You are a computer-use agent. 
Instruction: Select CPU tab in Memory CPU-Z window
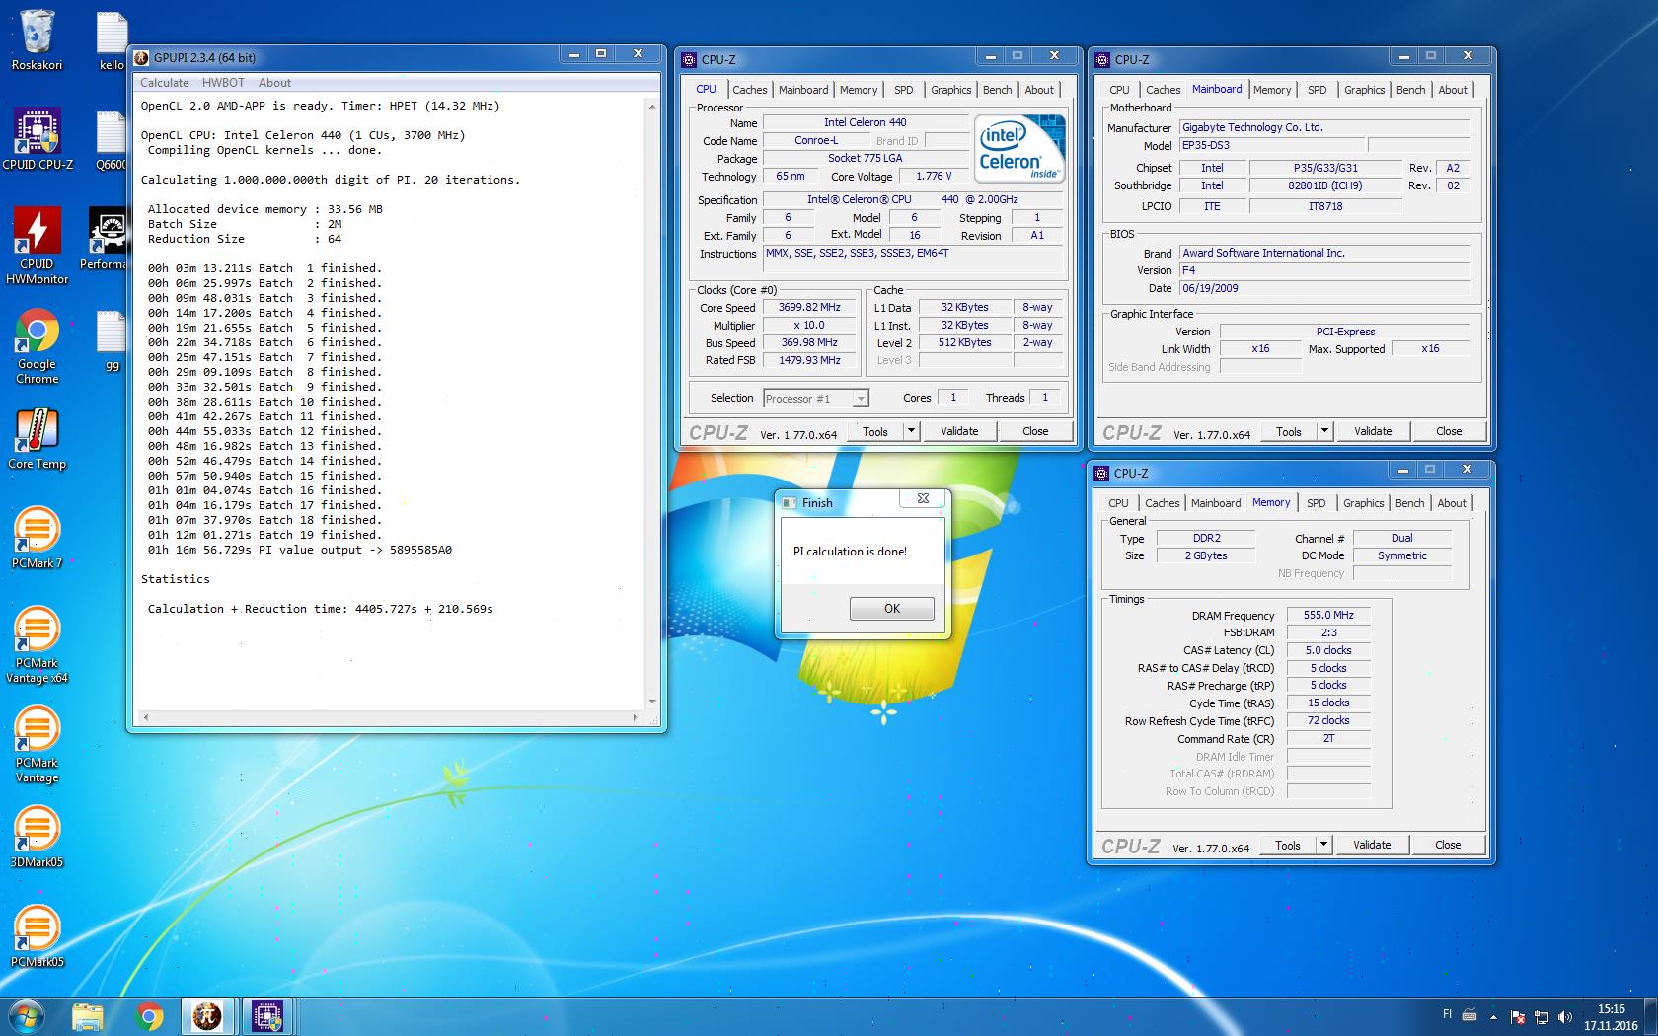1118,503
